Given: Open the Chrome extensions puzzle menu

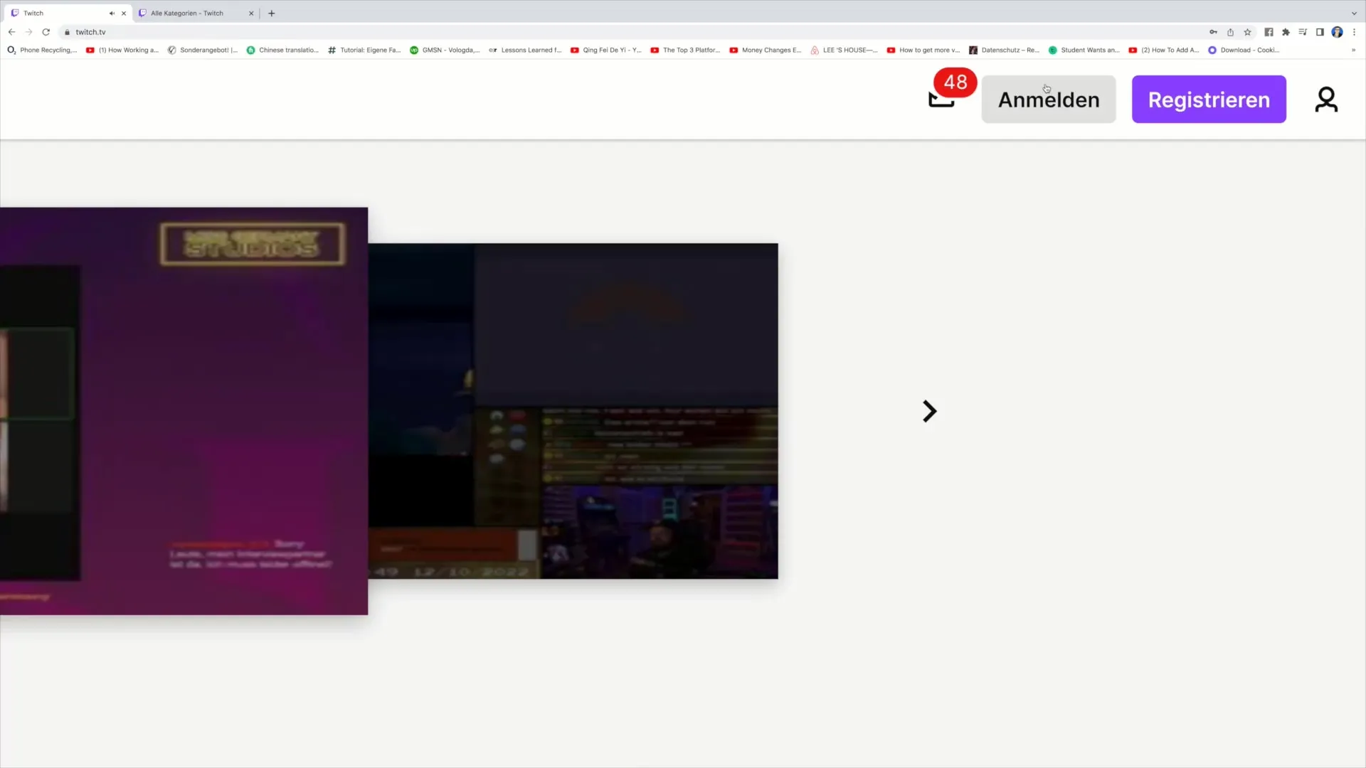Looking at the screenshot, I should click(1286, 32).
